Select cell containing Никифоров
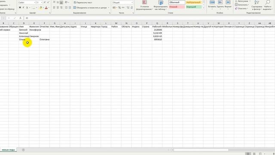Screen dimensions: 275x155 pos(34,30)
